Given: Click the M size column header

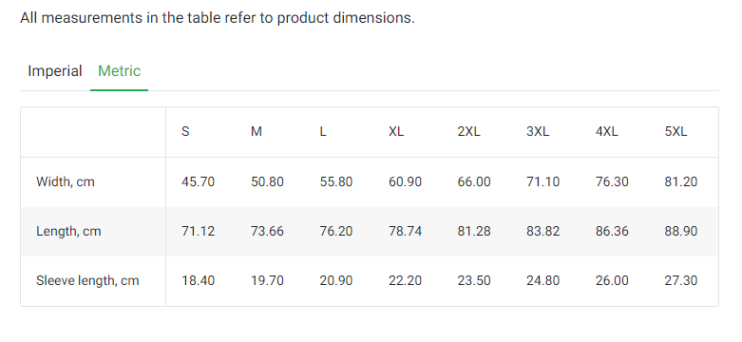Looking at the screenshot, I should pos(256,131).
